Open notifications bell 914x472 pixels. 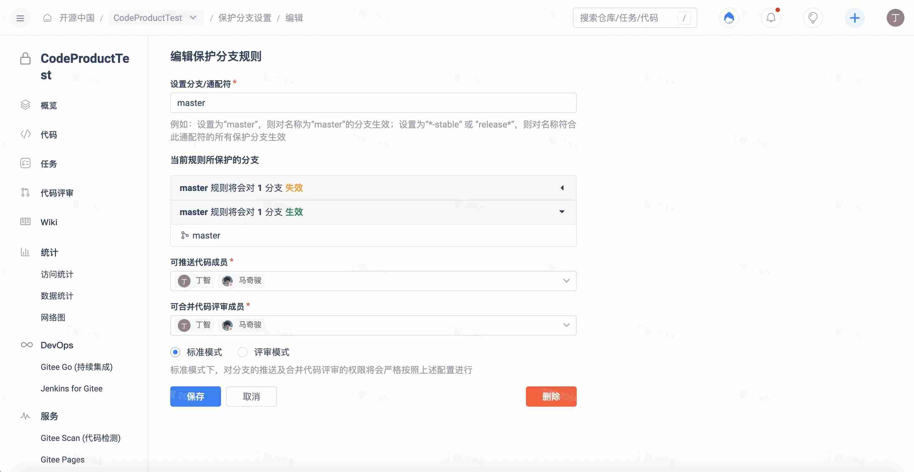coord(771,18)
